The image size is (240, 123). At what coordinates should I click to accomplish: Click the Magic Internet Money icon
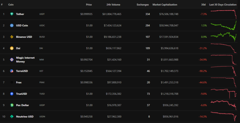point(12,60)
